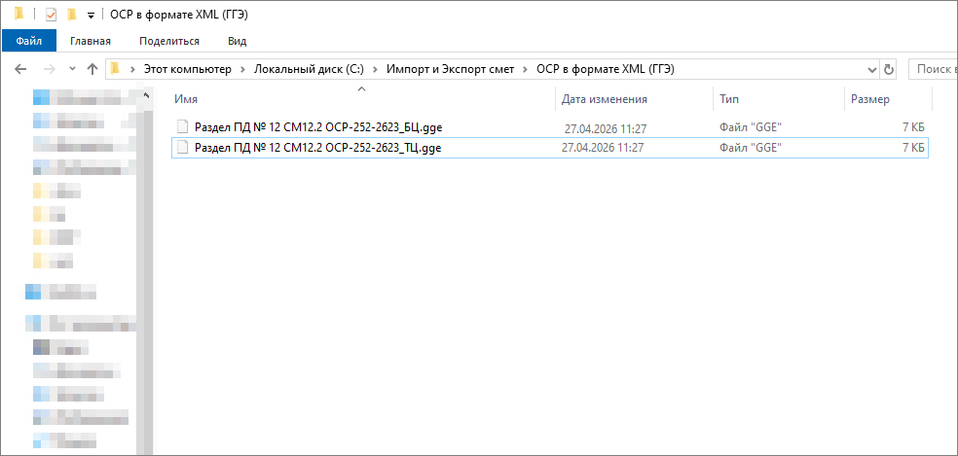
Task: Expand chevron before Этот компьютер breadcrumb
Action: (x=132, y=69)
